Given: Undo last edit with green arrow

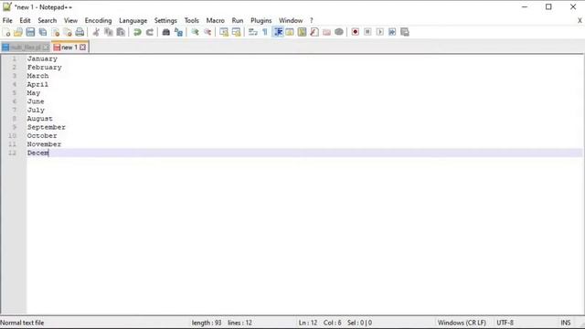Looking at the screenshot, I should coord(137,32).
